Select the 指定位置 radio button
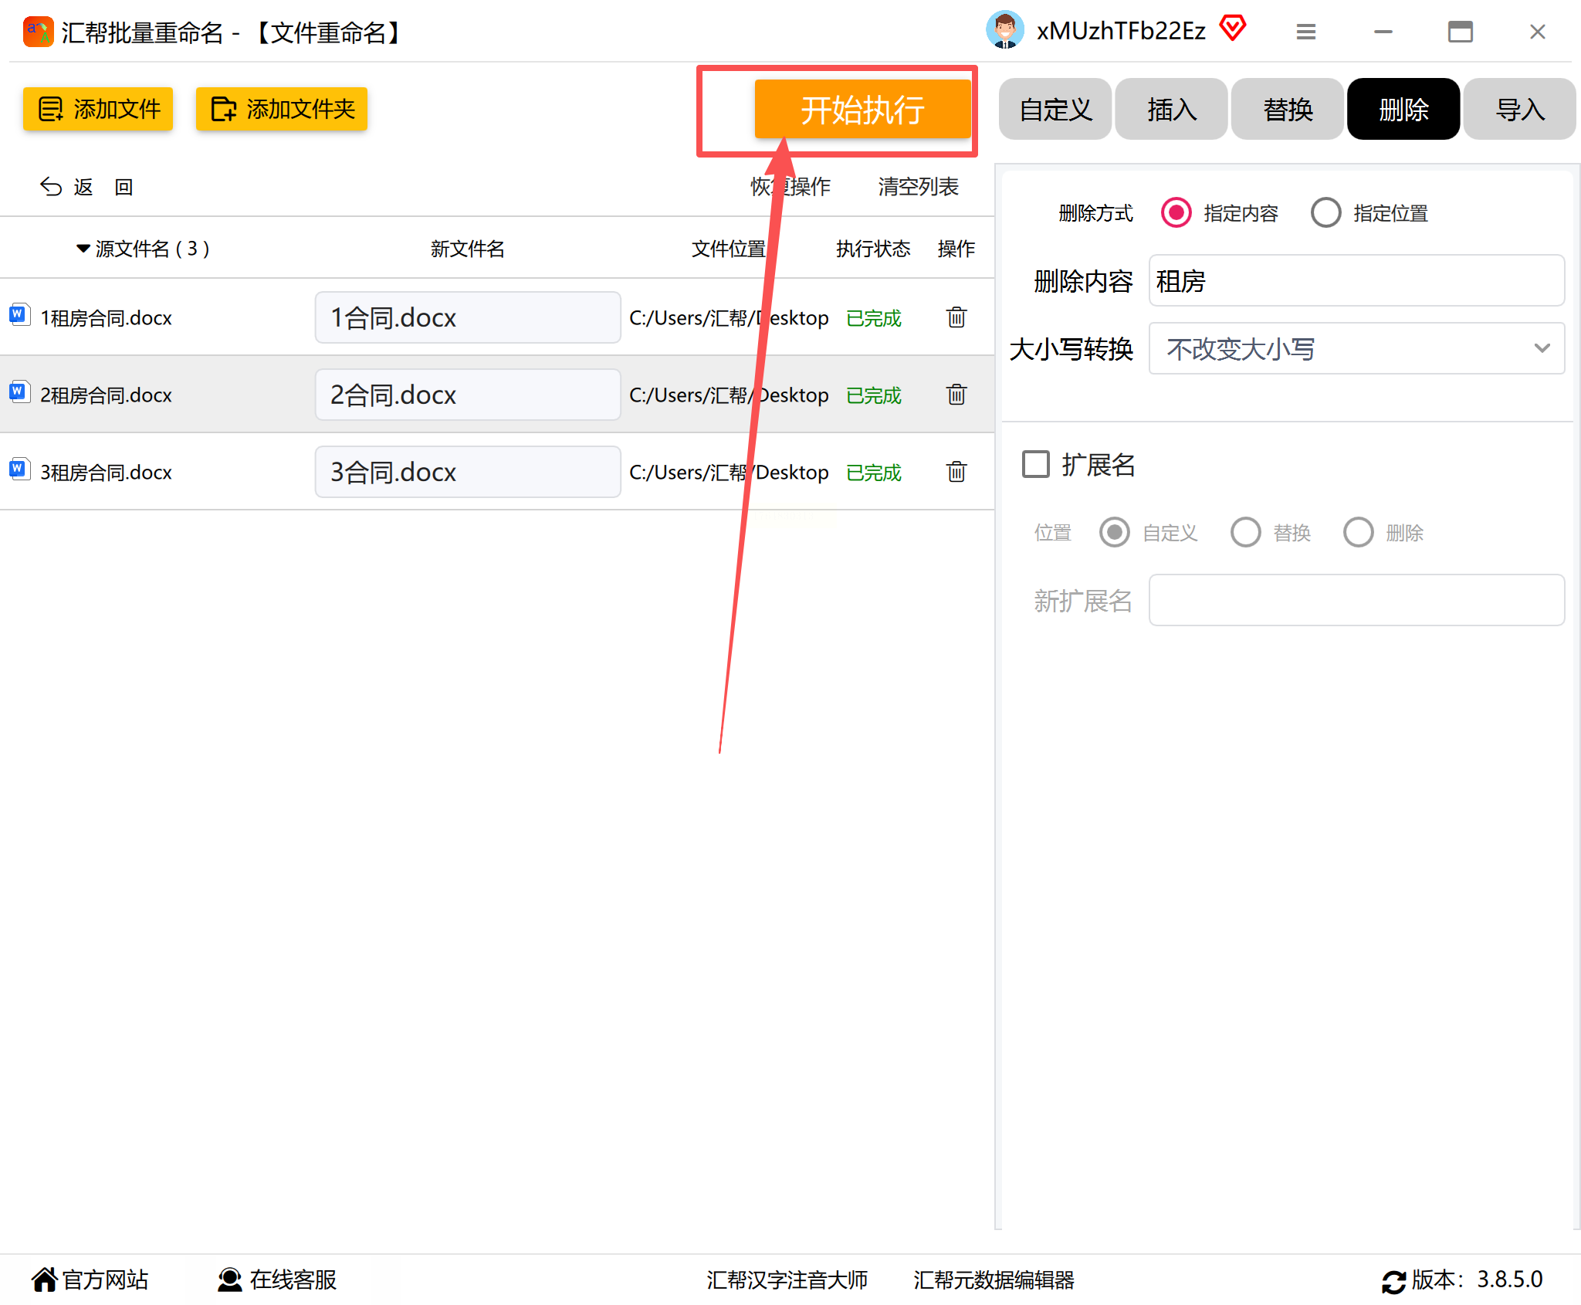 [1325, 212]
